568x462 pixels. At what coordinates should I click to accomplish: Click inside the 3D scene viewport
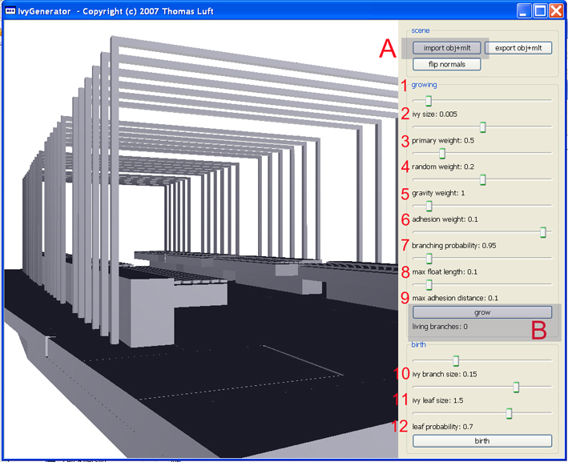[x=200, y=240]
